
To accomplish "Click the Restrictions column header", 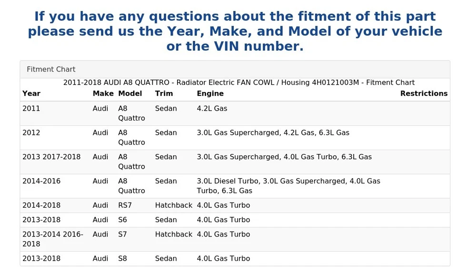I will pyautogui.click(x=424, y=93).
